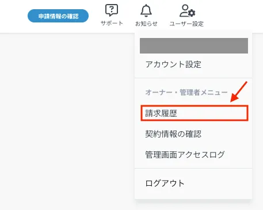
Task: Click the gray user name banner
Action: pyautogui.click(x=194, y=45)
